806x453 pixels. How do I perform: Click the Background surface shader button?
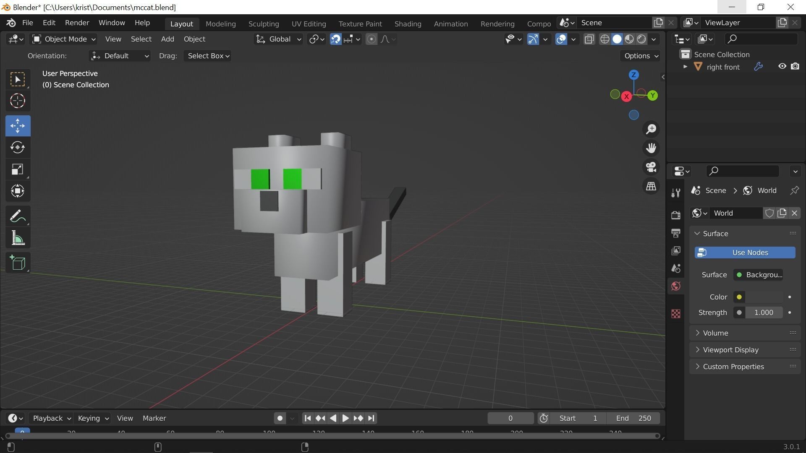[758, 275]
